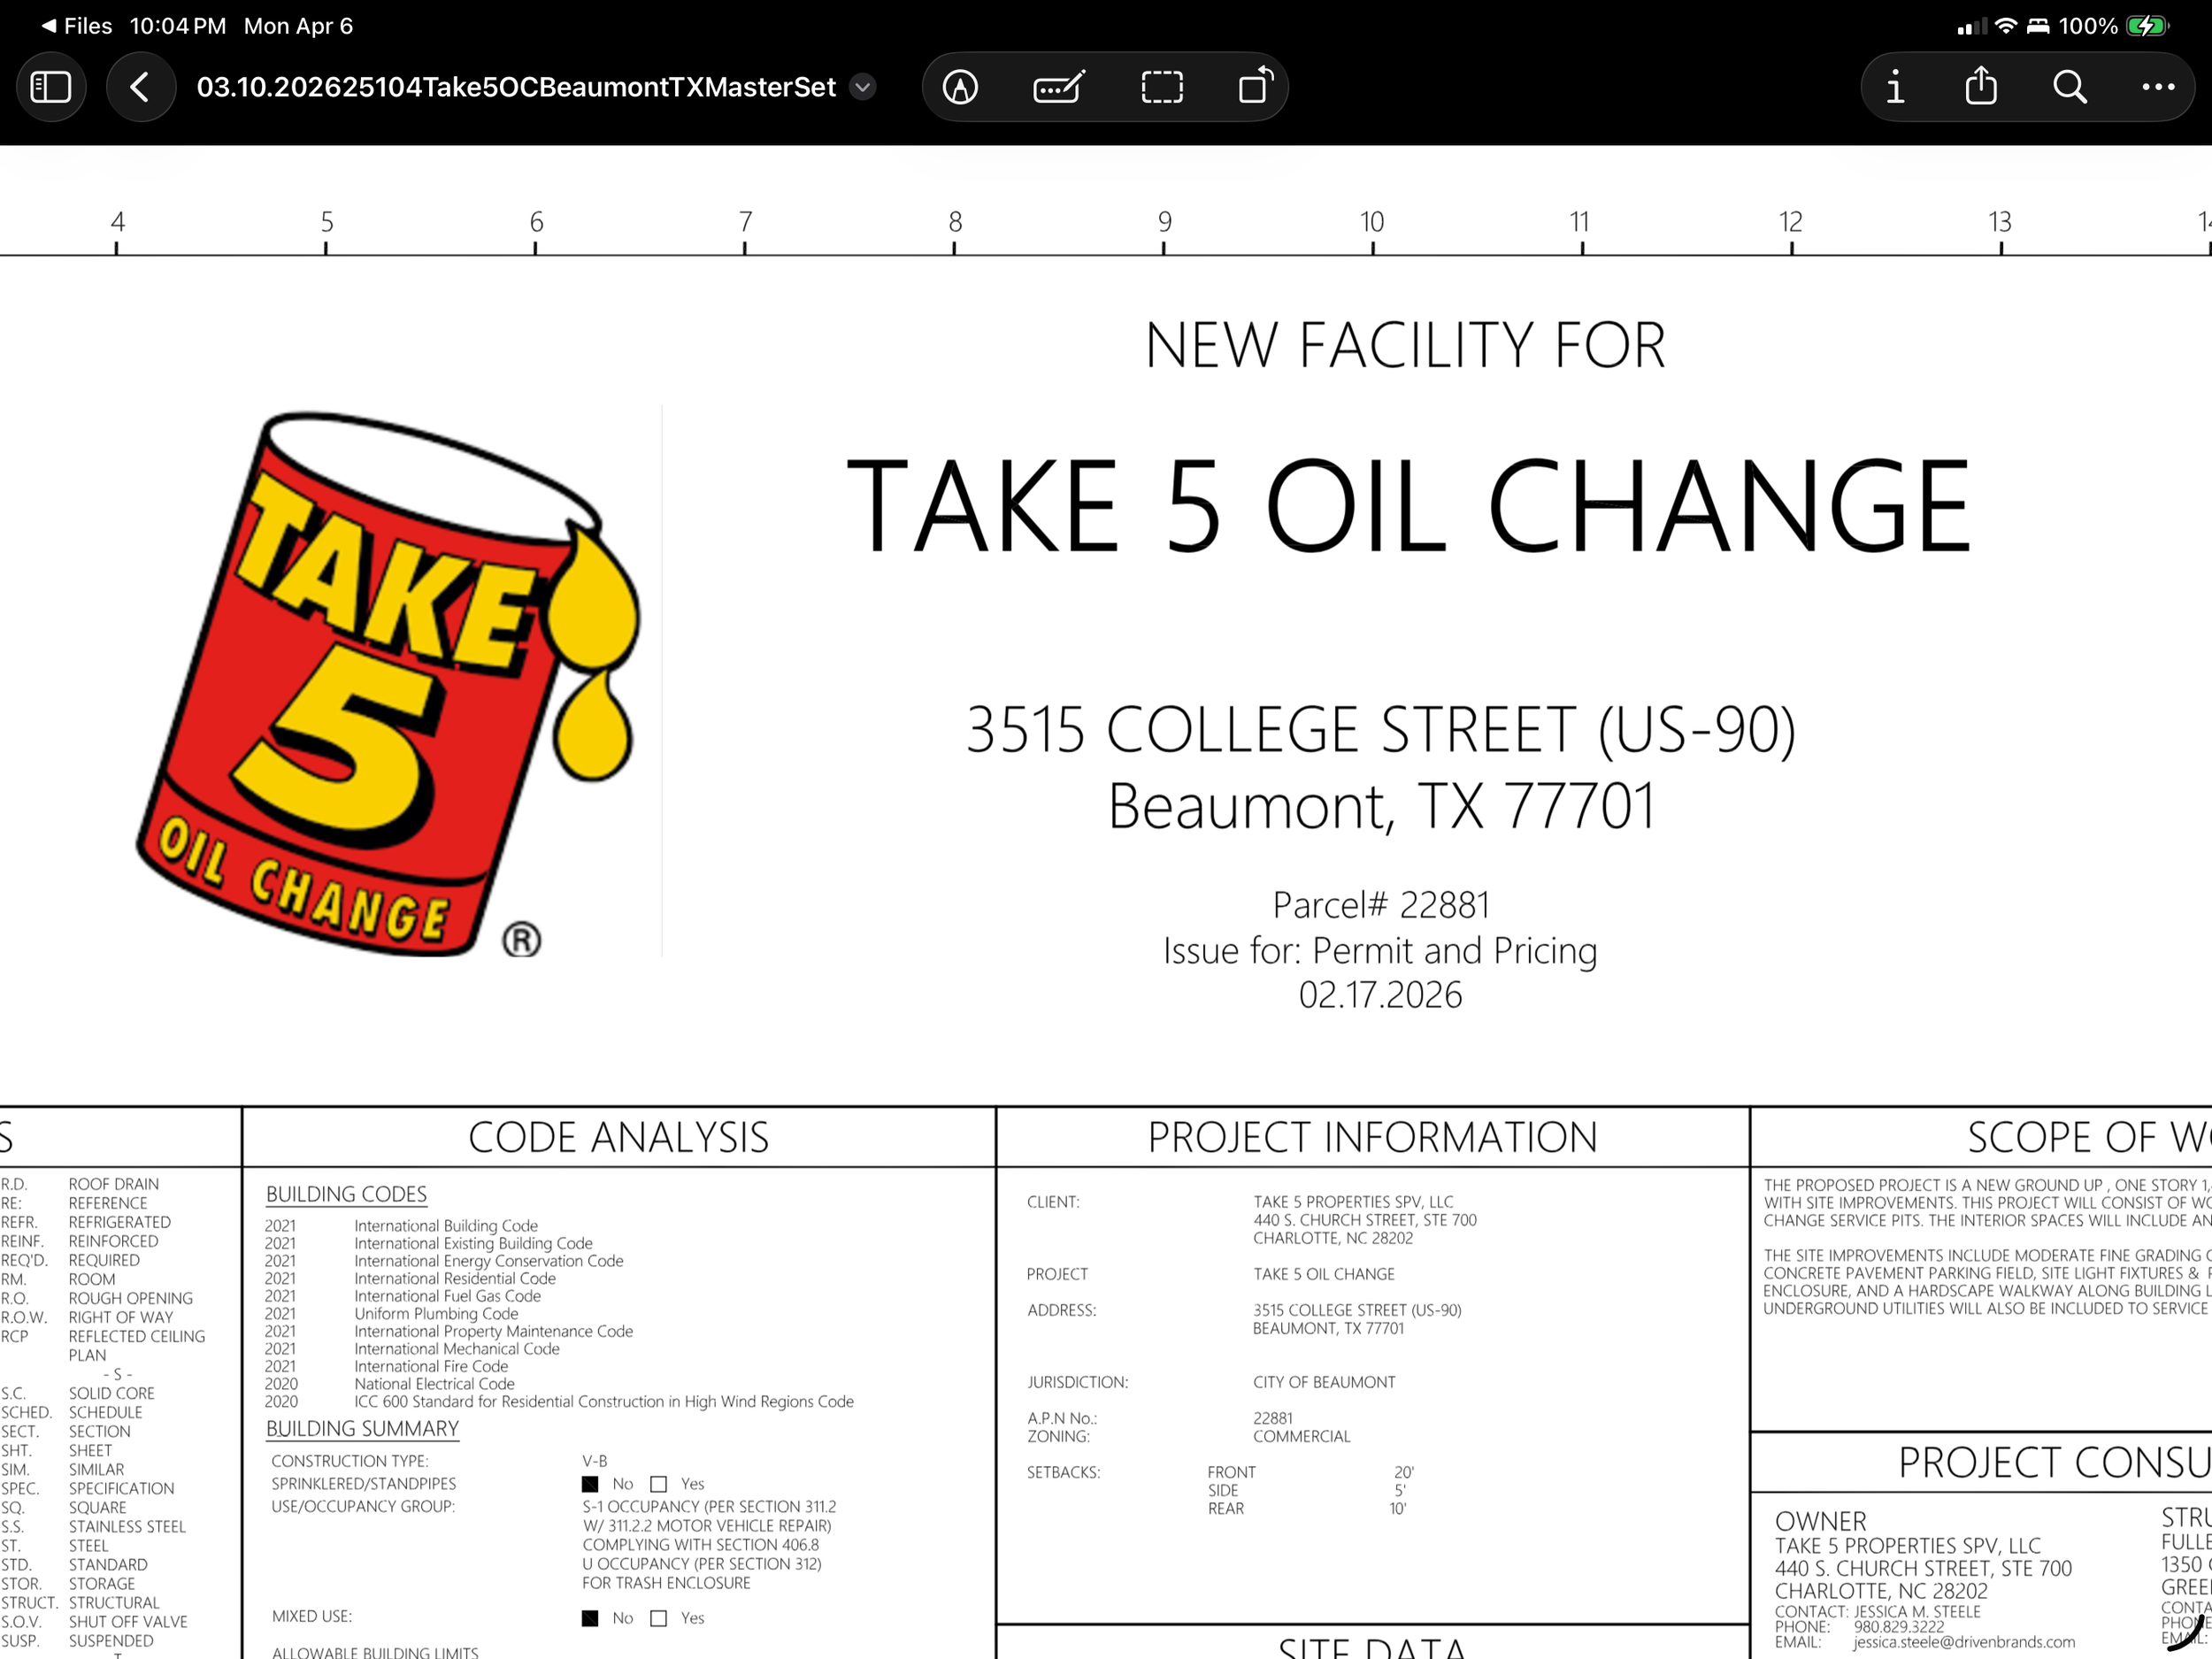
Task: Tap 'V-B' construction type value
Action: coord(595,1461)
